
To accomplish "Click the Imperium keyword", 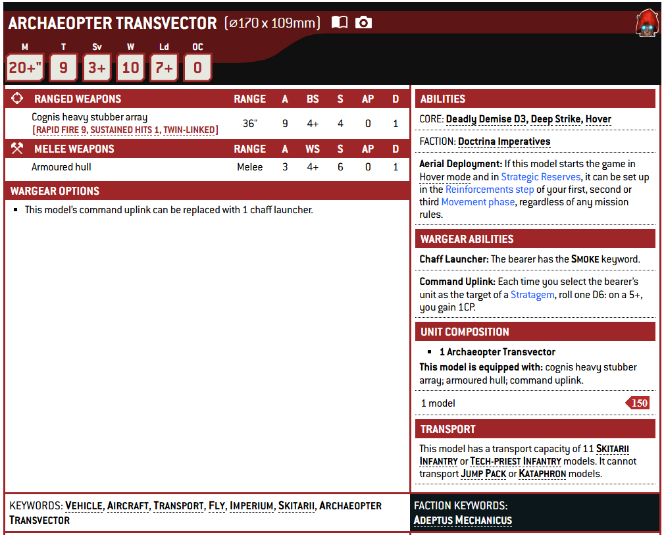I will (x=251, y=506).
